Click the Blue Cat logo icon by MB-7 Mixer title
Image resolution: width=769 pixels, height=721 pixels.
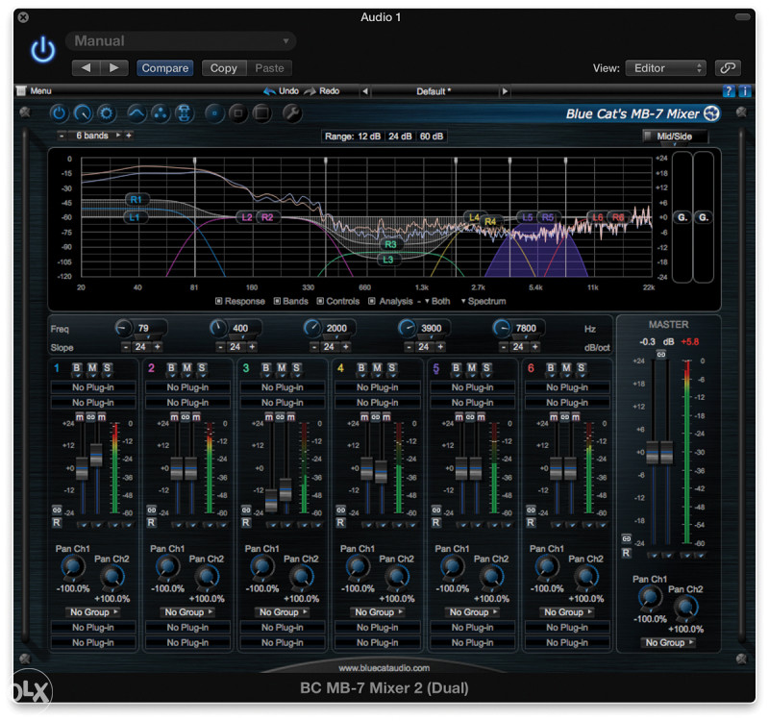pyautogui.click(x=711, y=113)
